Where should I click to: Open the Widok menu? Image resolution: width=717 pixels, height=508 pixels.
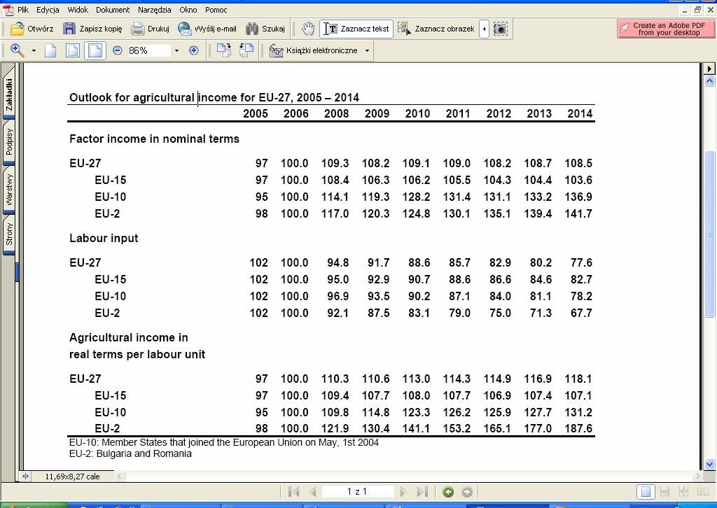tap(78, 10)
